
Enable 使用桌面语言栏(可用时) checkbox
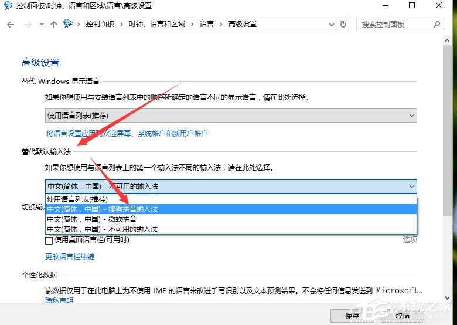tap(49, 241)
